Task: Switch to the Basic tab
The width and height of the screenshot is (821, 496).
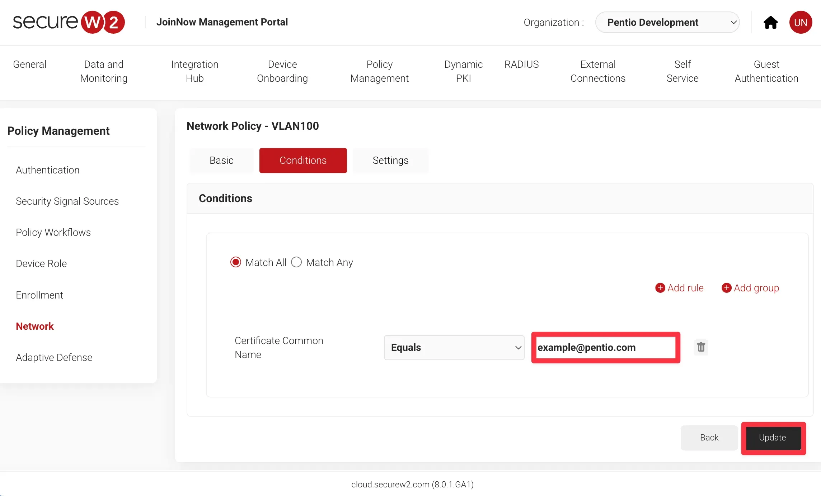Action: click(221, 160)
